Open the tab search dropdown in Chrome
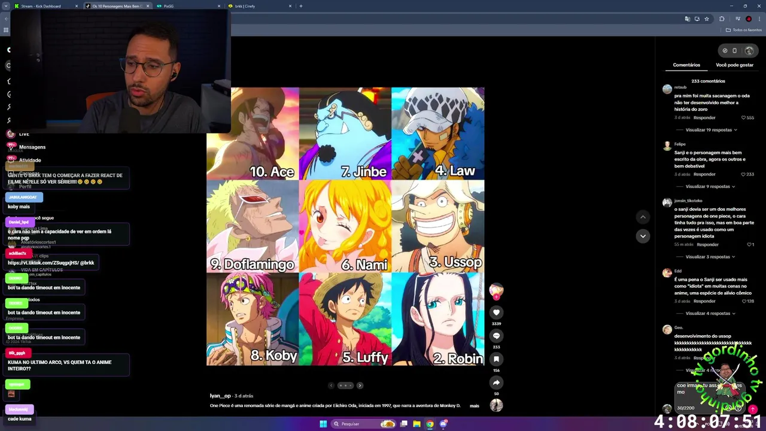Viewport: 766px width, 431px height. (x=7, y=6)
